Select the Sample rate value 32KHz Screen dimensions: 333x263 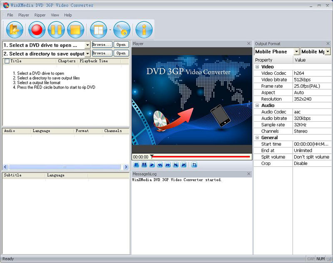coord(312,125)
